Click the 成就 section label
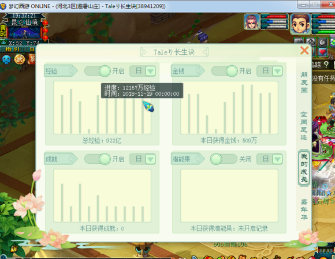 (x=61, y=159)
